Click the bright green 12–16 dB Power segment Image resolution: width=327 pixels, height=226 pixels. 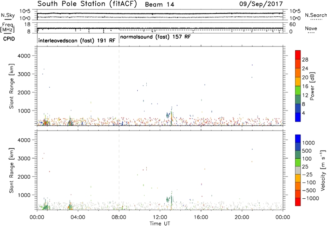pos(298,90)
